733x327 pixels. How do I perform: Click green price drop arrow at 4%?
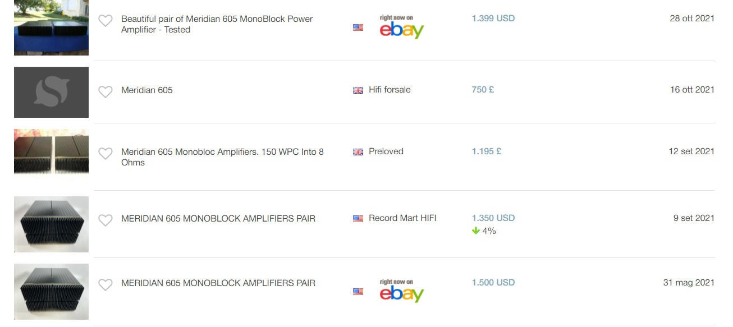[x=476, y=231]
